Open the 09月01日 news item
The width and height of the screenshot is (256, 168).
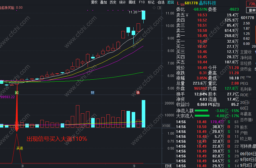(248, 154)
